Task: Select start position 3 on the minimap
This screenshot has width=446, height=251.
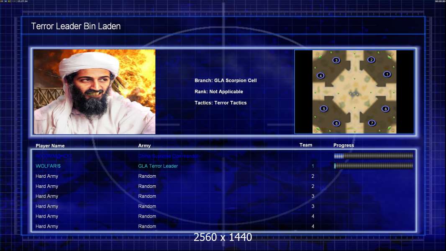Action: 336,60
